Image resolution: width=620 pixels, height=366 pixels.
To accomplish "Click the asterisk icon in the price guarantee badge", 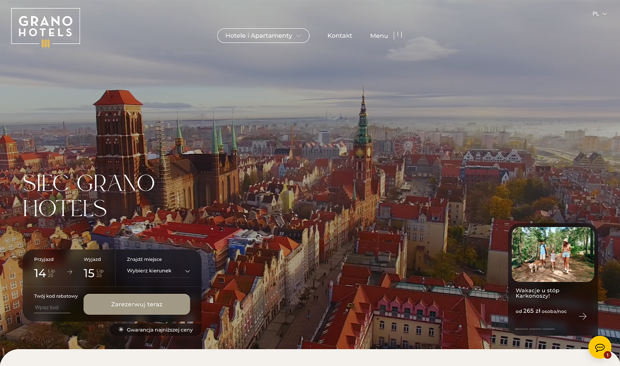I will pyautogui.click(x=121, y=329).
